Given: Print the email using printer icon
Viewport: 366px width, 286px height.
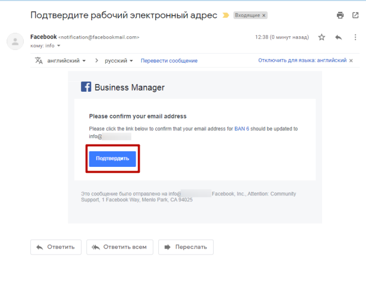Looking at the screenshot, I should point(340,15).
